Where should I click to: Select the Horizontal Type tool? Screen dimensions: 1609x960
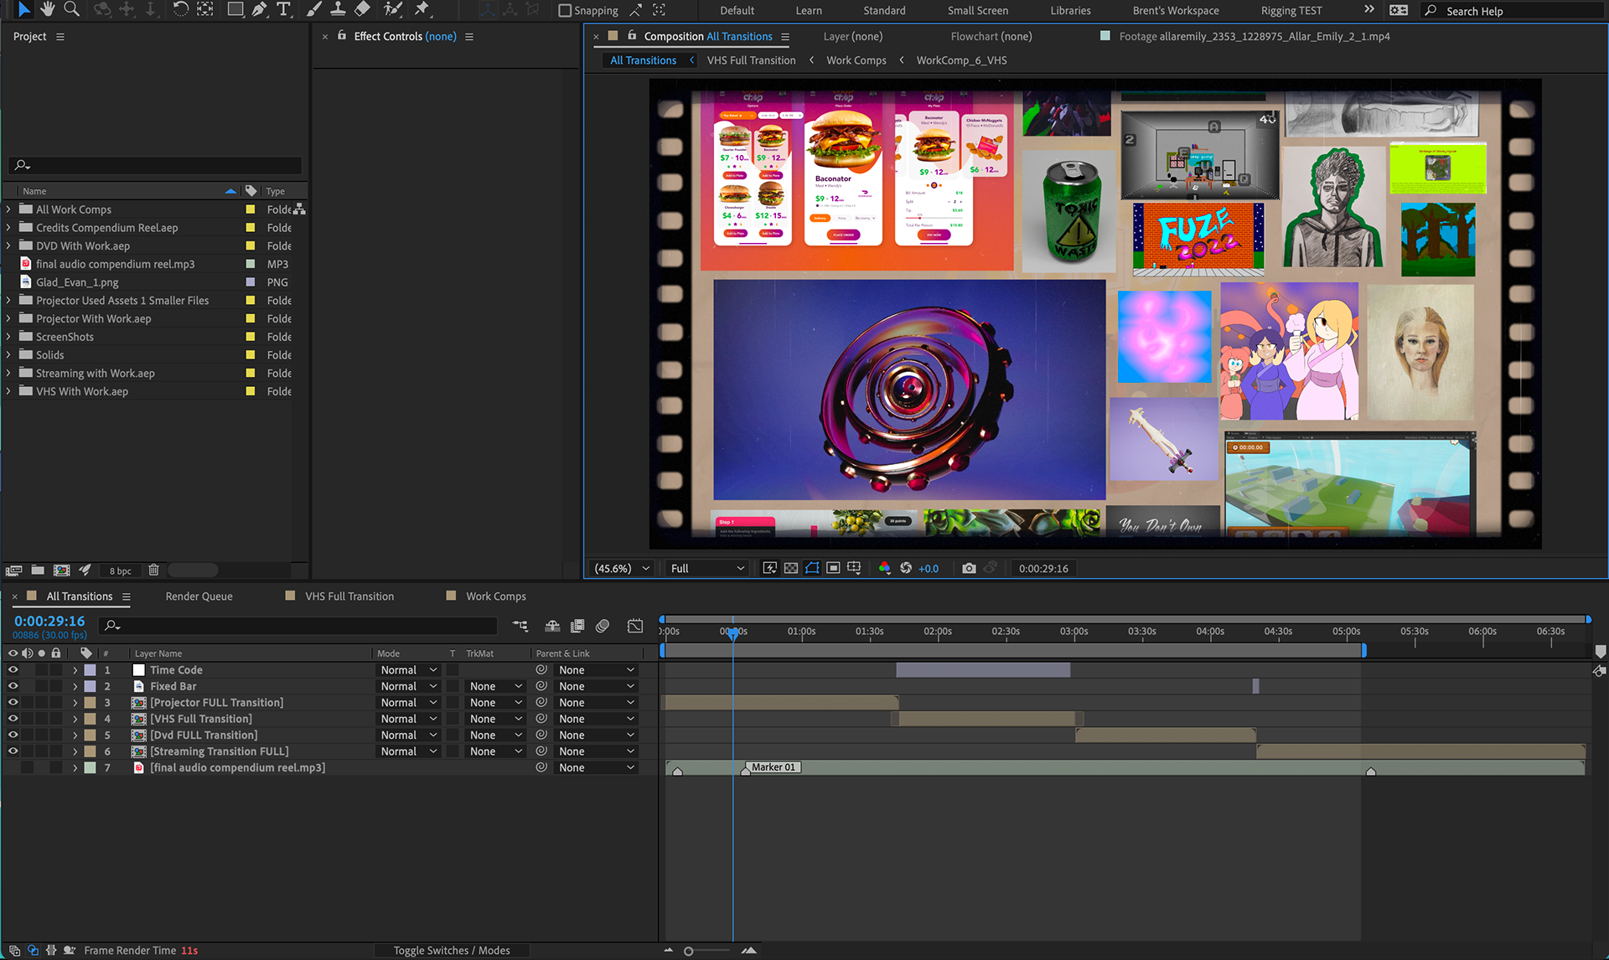[283, 9]
